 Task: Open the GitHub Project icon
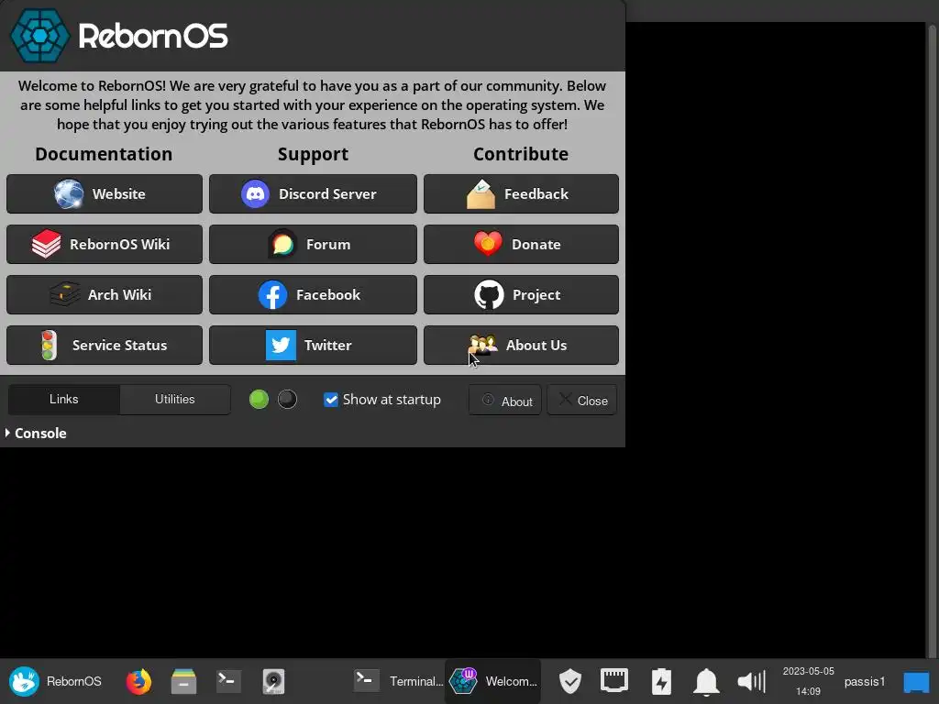490,294
